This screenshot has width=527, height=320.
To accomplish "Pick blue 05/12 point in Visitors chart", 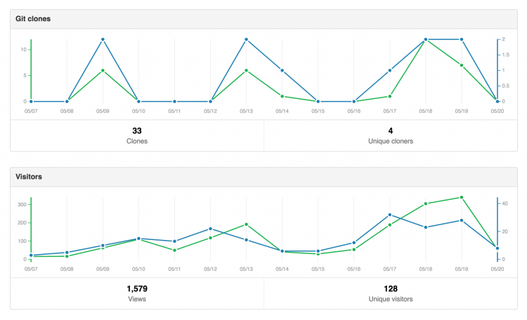I will pyautogui.click(x=210, y=229).
